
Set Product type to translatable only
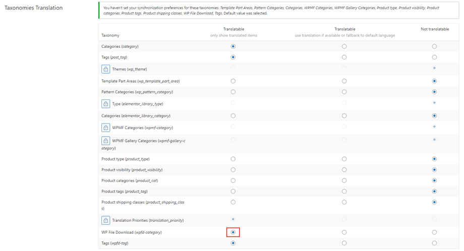click(233, 159)
